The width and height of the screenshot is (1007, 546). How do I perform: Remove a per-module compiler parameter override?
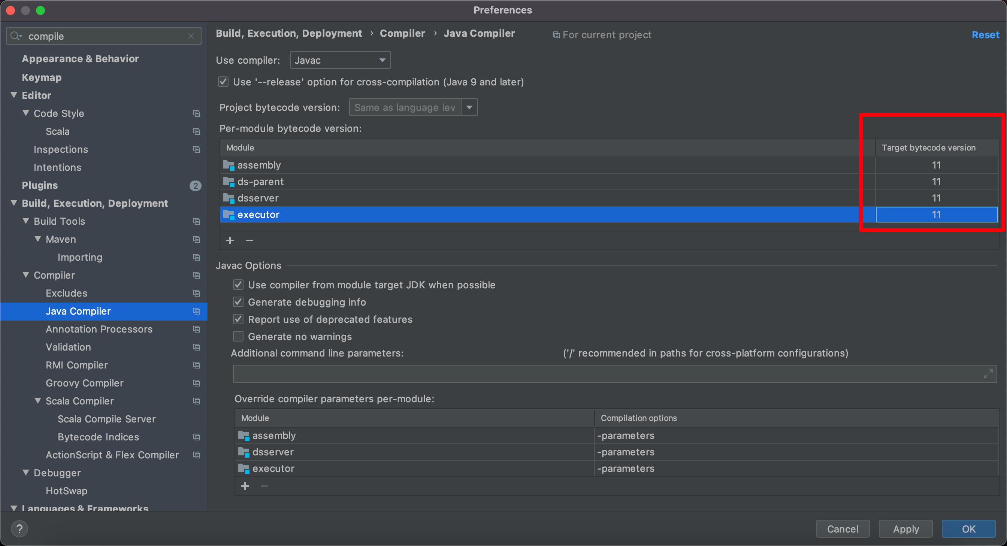264,486
